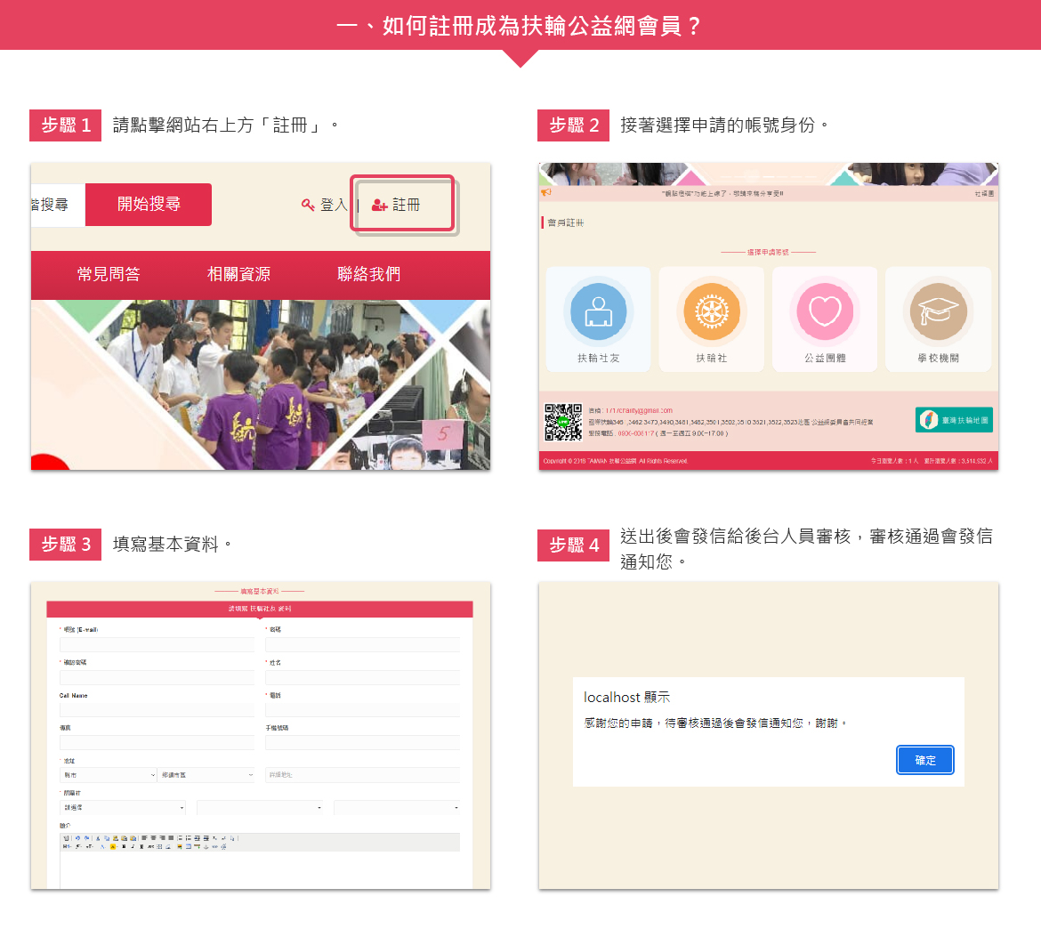The height and width of the screenshot is (929, 1041).
Task: Open the 請選擇 dropdown in the form
Action: click(x=123, y=807)
